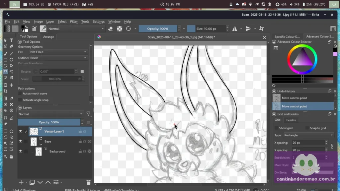Select the Ellipse tool

(x=12, y=60)
